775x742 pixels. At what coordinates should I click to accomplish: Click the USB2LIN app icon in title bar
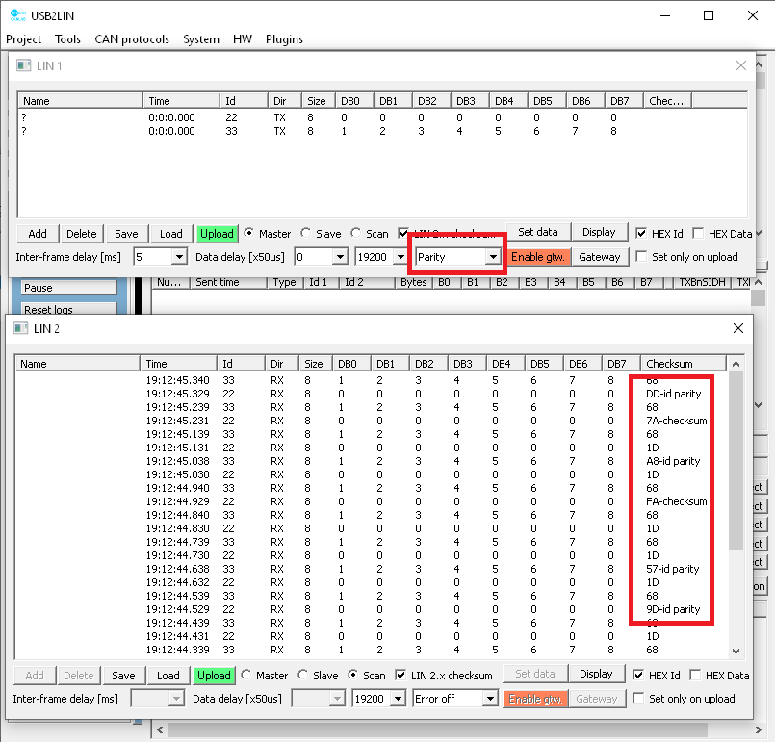tap(17, 15)
